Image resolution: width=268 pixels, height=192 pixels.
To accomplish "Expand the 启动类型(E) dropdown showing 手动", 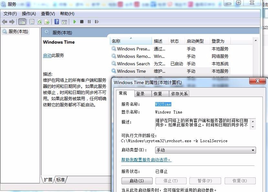I will click(x=205, y=150).
